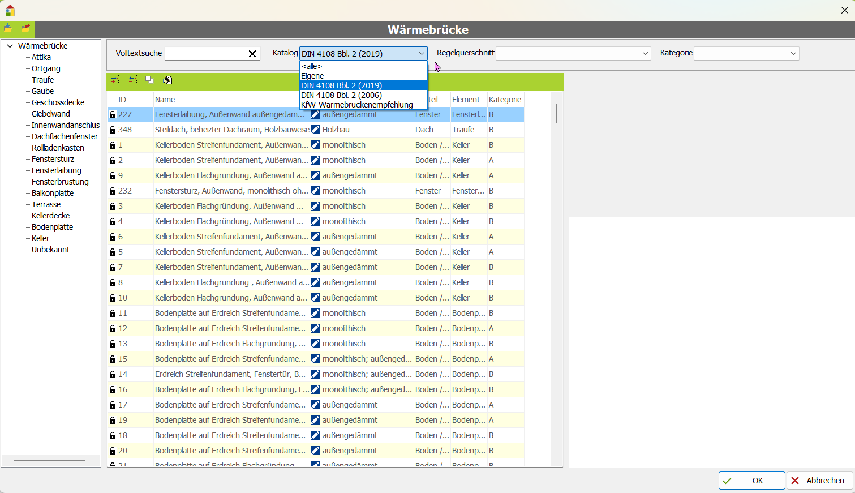Click the paste/edit document icon in green toolbar

point(167,80)
